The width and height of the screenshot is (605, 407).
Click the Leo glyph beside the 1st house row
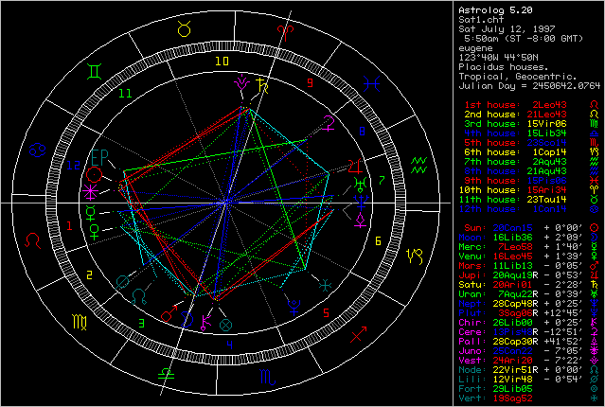[x=595, y=105]
